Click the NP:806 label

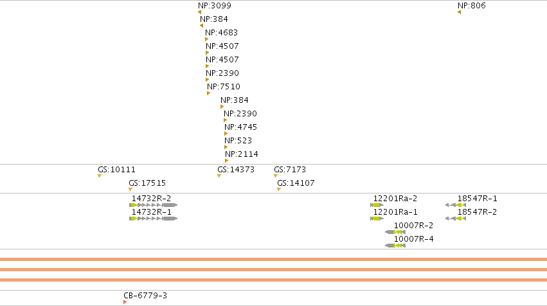(472, 6)
